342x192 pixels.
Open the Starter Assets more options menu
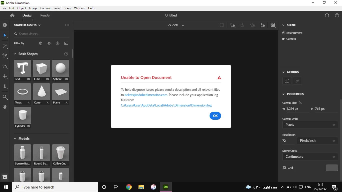tap(67, 25)
